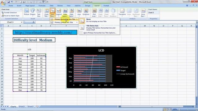The width and height of the screenshot is (198, 111).
Task: Open the Plot Area options
Action: 94,13
